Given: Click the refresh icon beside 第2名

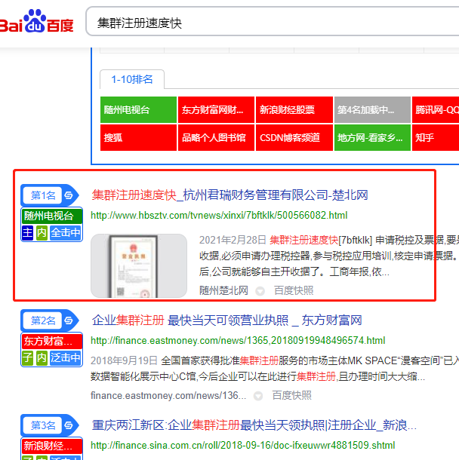Looking at the screenshot, I should [x=69, y=320].
